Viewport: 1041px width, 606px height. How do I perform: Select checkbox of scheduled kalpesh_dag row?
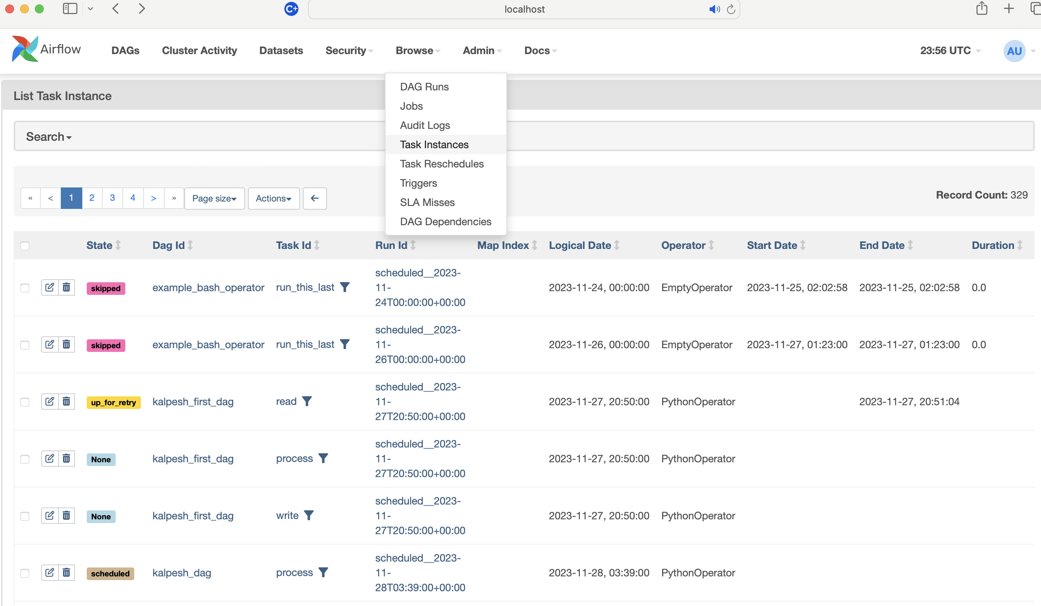click(25, 573)
